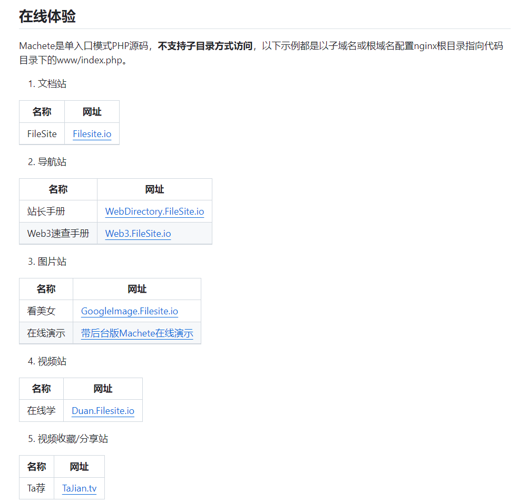
Task: Click the 在线体验 heading
Action: tap(47, 16)
